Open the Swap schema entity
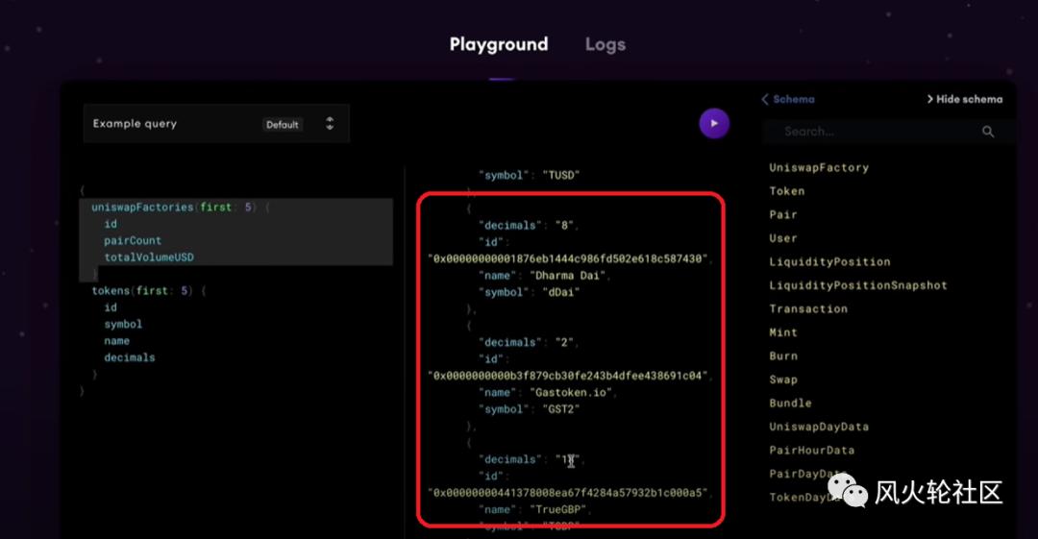 coord(783,380)
